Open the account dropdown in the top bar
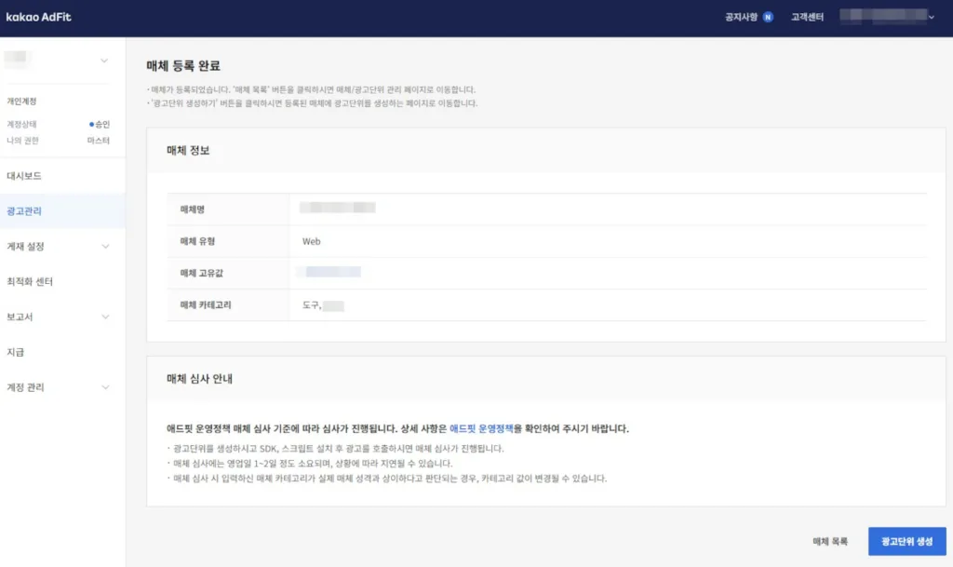Viewport: 953px width, 567px height. coord(885,16)
